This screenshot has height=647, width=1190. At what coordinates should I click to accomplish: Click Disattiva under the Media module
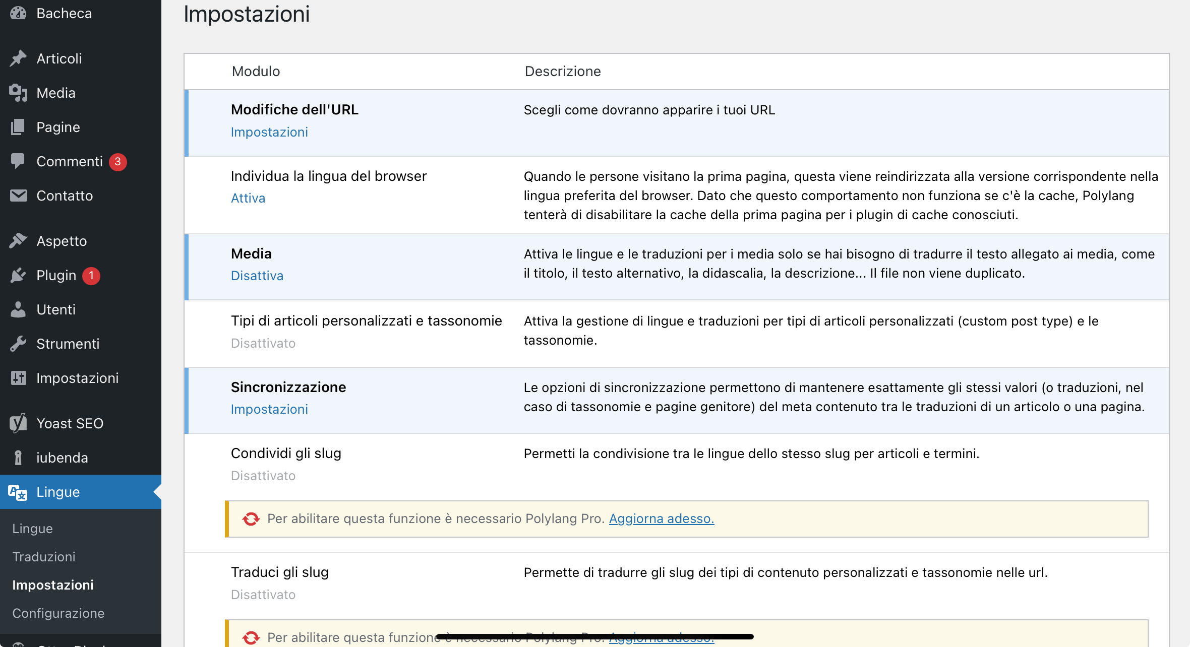(x=257, y=276)
